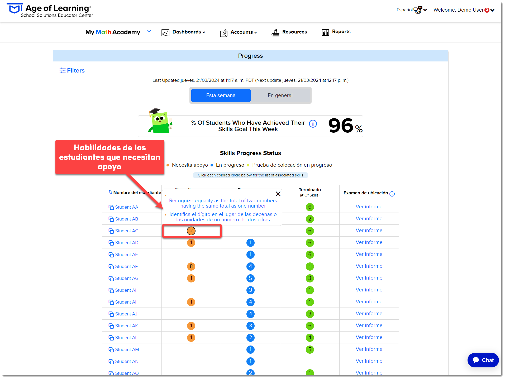Click sort arrows by Nombre del estudiante
Screen dimensions: 505x379
point(110,192)
